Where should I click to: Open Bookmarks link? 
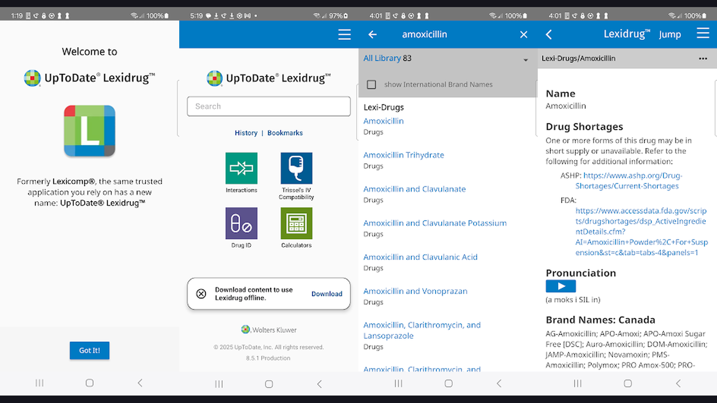click(x=285, y=133)
